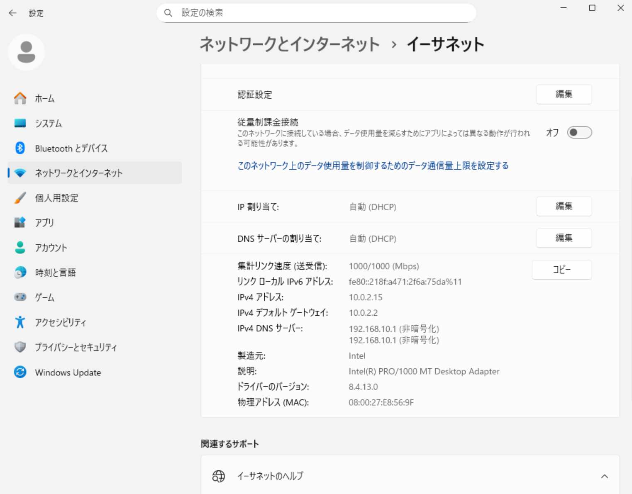The width and height of the screenshot is (632, 494).
Task: Click 編集 button for 認証設定
Action: point(564,95)
